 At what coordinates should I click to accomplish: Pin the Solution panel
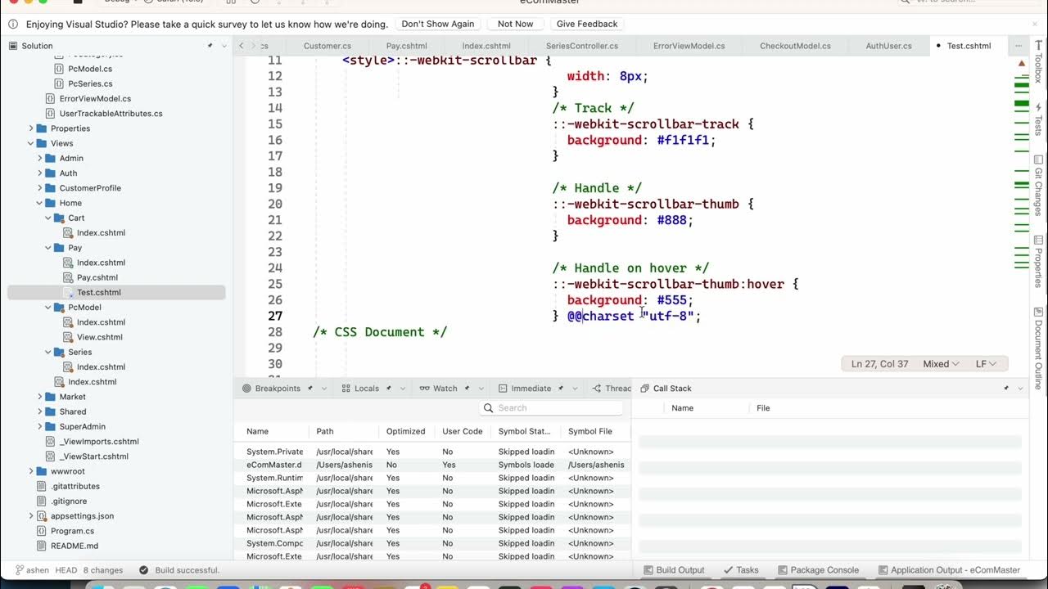click(210, 46)
